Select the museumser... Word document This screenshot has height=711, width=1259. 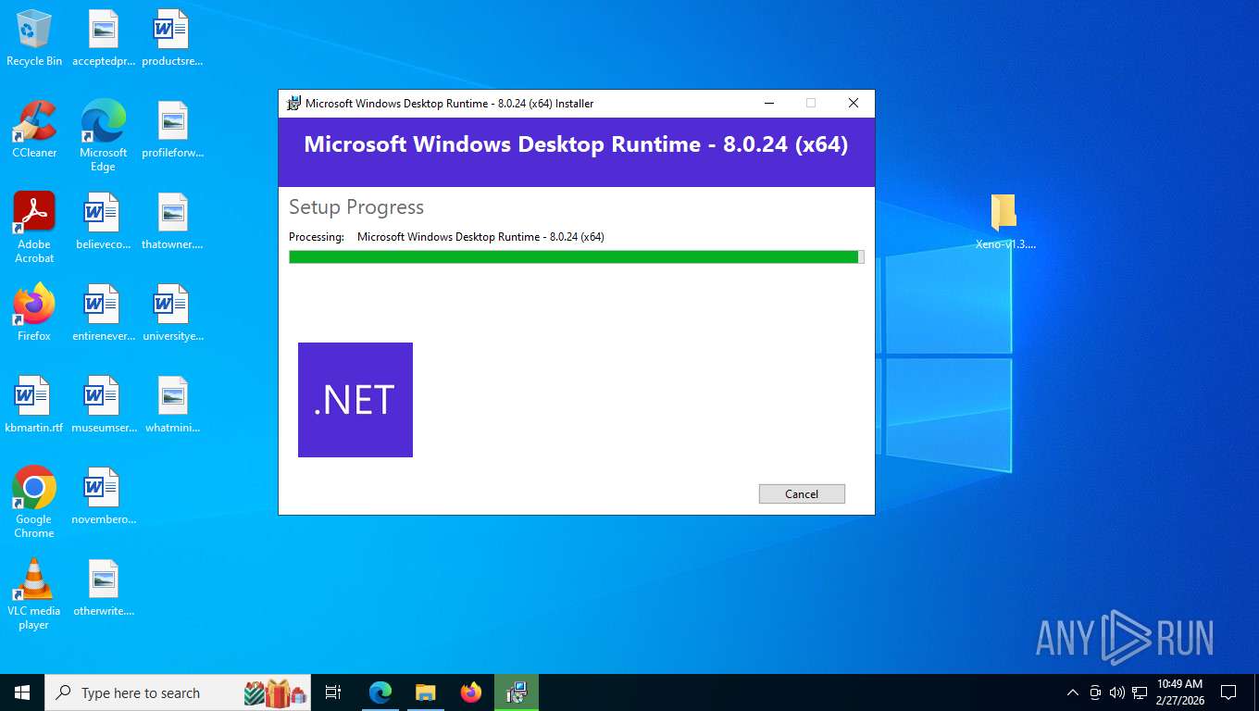click(x=103, y=405)
